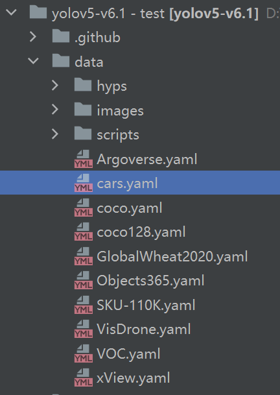Select the yolov5-v6.1 project root label
This screenshot has height=395, width=280.
(155, 13)
